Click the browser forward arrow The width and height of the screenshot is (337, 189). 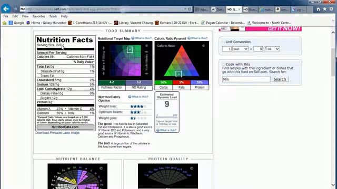coord(15,9)
